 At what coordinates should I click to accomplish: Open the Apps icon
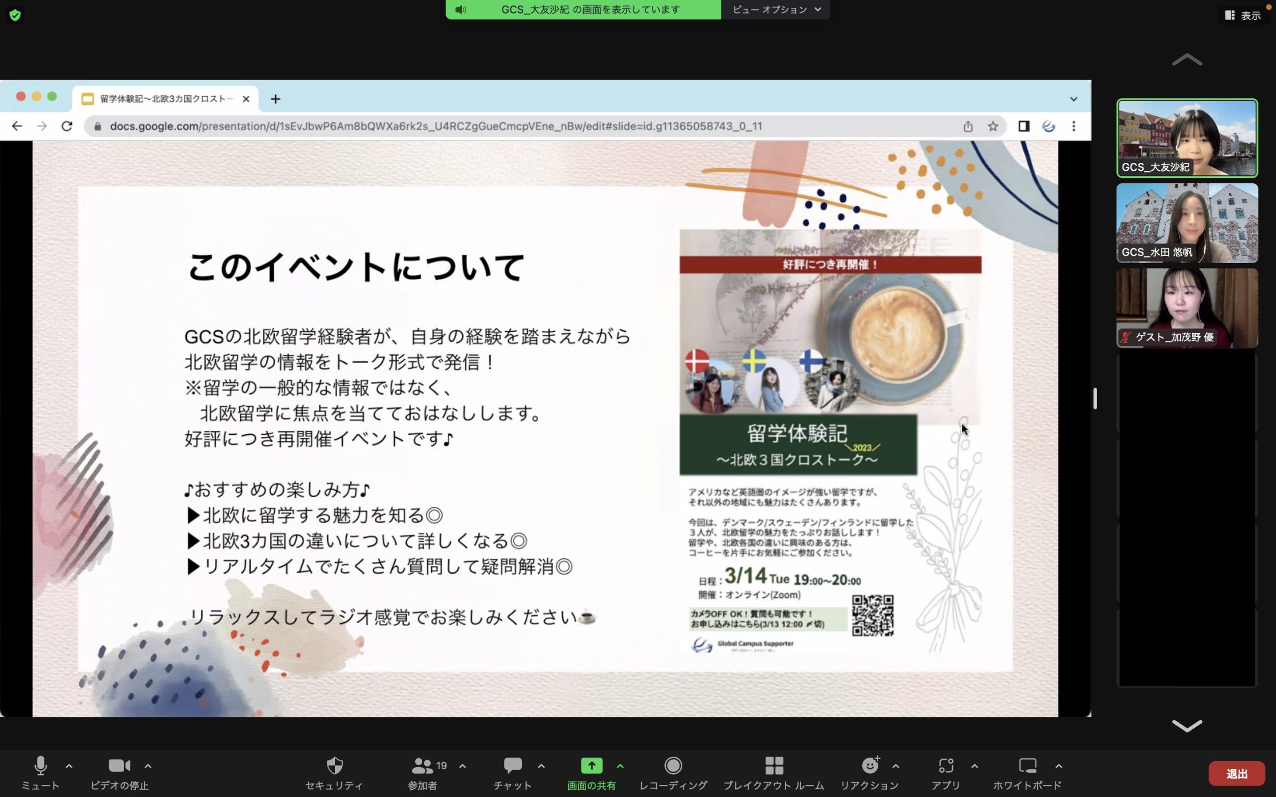pos(946,766)
